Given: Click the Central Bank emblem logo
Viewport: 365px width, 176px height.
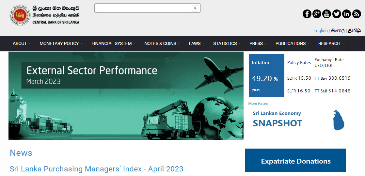Looking at the screenshot, I should point(20,15).
